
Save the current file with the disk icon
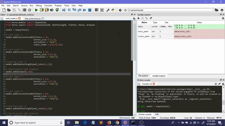14,10
